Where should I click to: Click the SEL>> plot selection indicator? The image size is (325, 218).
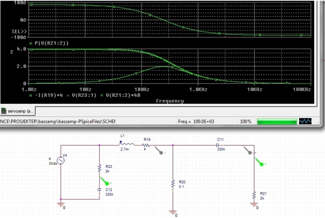point(19,31)
